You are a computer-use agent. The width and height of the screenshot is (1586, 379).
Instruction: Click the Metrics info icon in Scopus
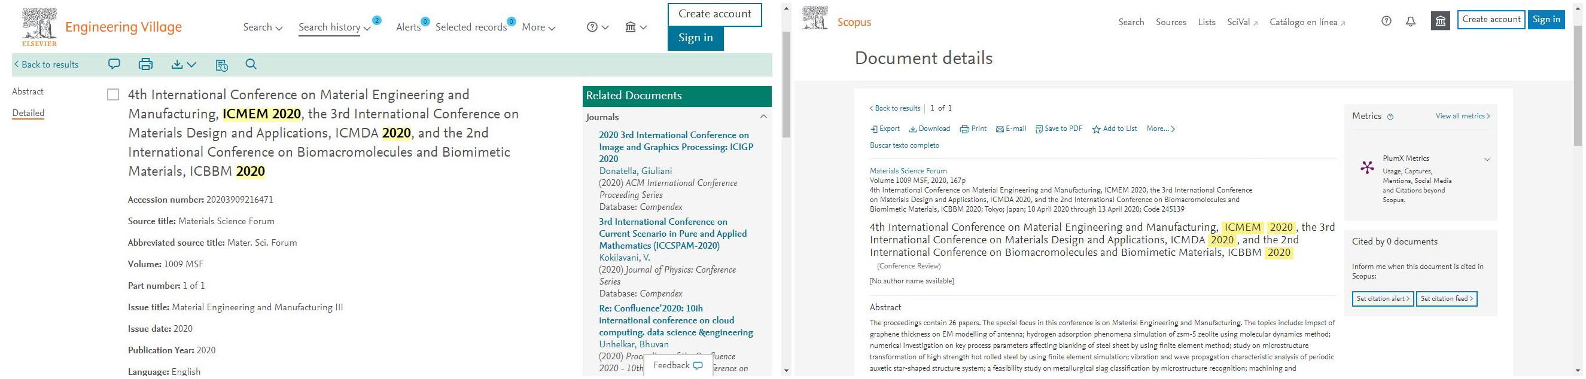pyautogui.click(x=1390, y=117)
